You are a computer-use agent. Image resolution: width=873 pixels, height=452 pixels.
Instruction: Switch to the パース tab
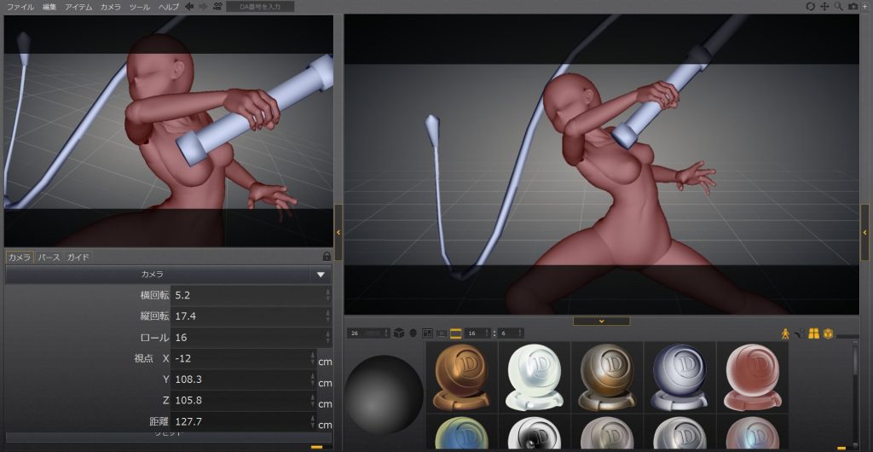[49, 257]
